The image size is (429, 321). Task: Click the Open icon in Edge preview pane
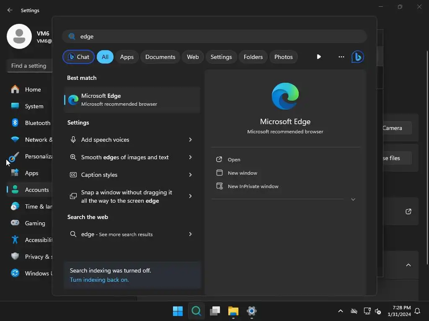(219, 159)
